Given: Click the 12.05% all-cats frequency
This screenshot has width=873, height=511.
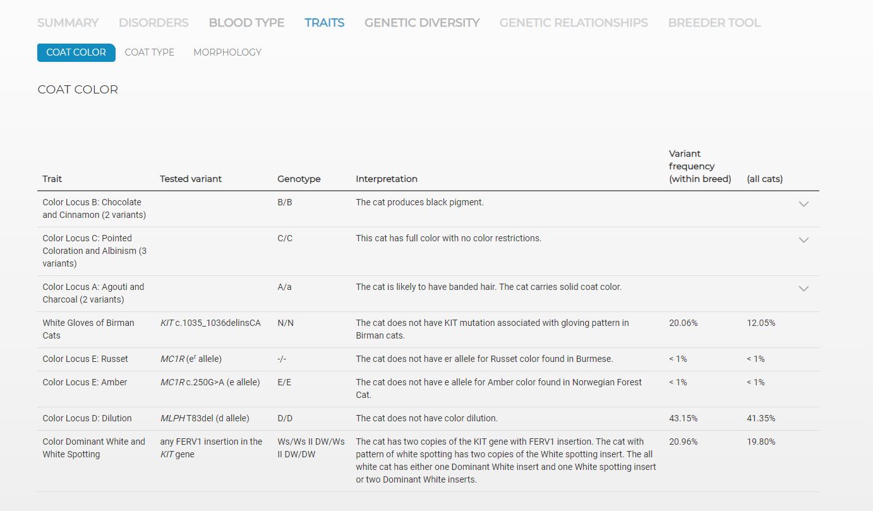Looking at the screenshot, I should pos(761,323).
